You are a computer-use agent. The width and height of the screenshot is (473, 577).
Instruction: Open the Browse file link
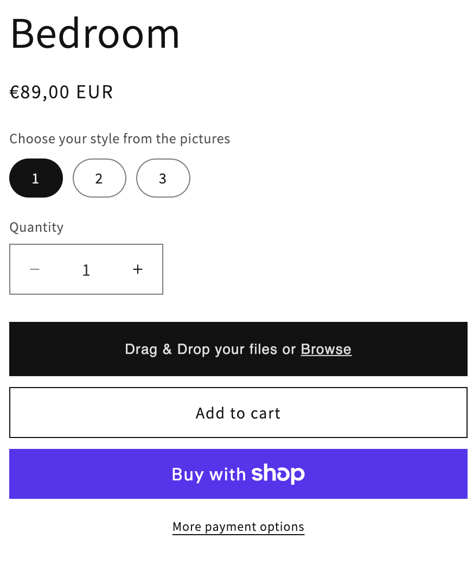click(326, 349)
